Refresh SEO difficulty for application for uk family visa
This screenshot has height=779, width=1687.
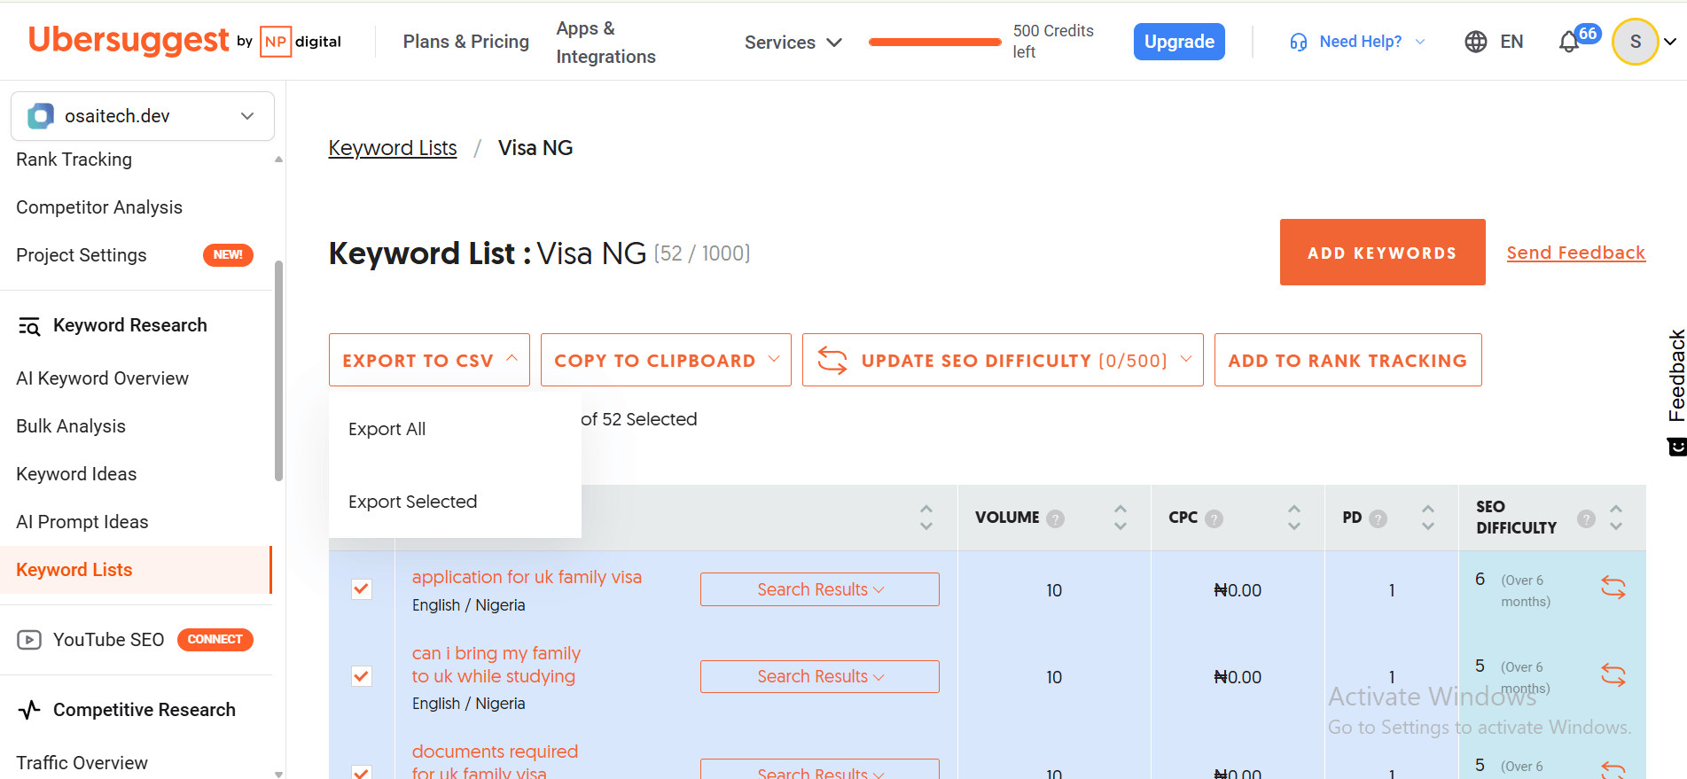(x=1613, y=587)
